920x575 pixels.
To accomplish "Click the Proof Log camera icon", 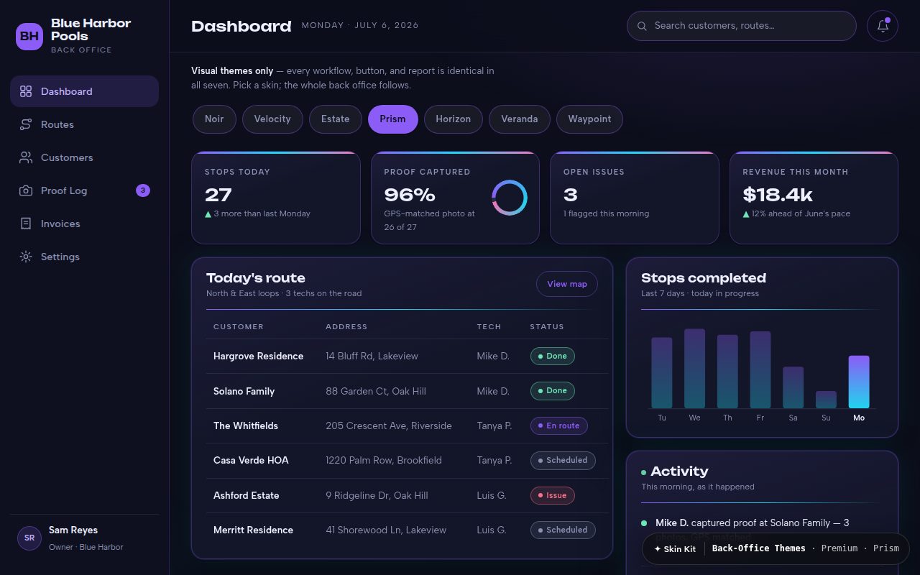I will [26, 190].
